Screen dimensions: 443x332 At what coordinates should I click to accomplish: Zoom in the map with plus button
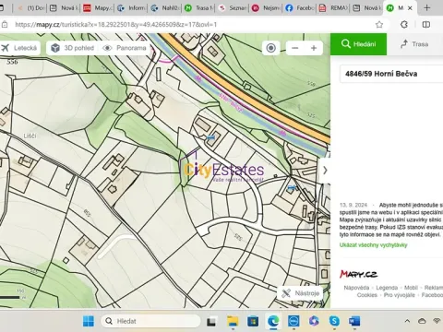click(x=314, y=48)
